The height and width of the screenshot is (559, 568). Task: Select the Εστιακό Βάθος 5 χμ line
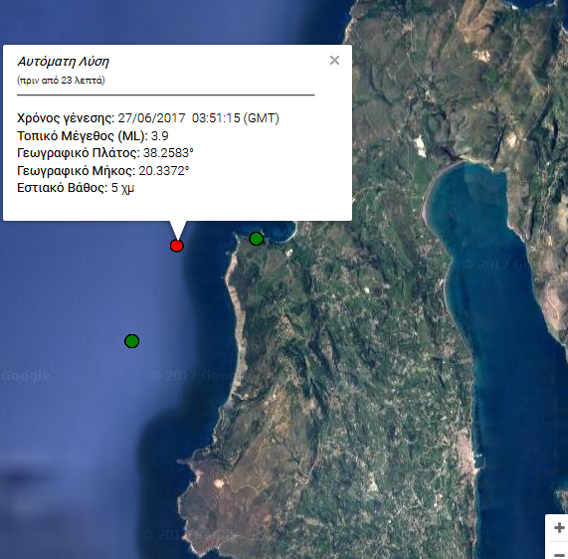coord(76,188)
